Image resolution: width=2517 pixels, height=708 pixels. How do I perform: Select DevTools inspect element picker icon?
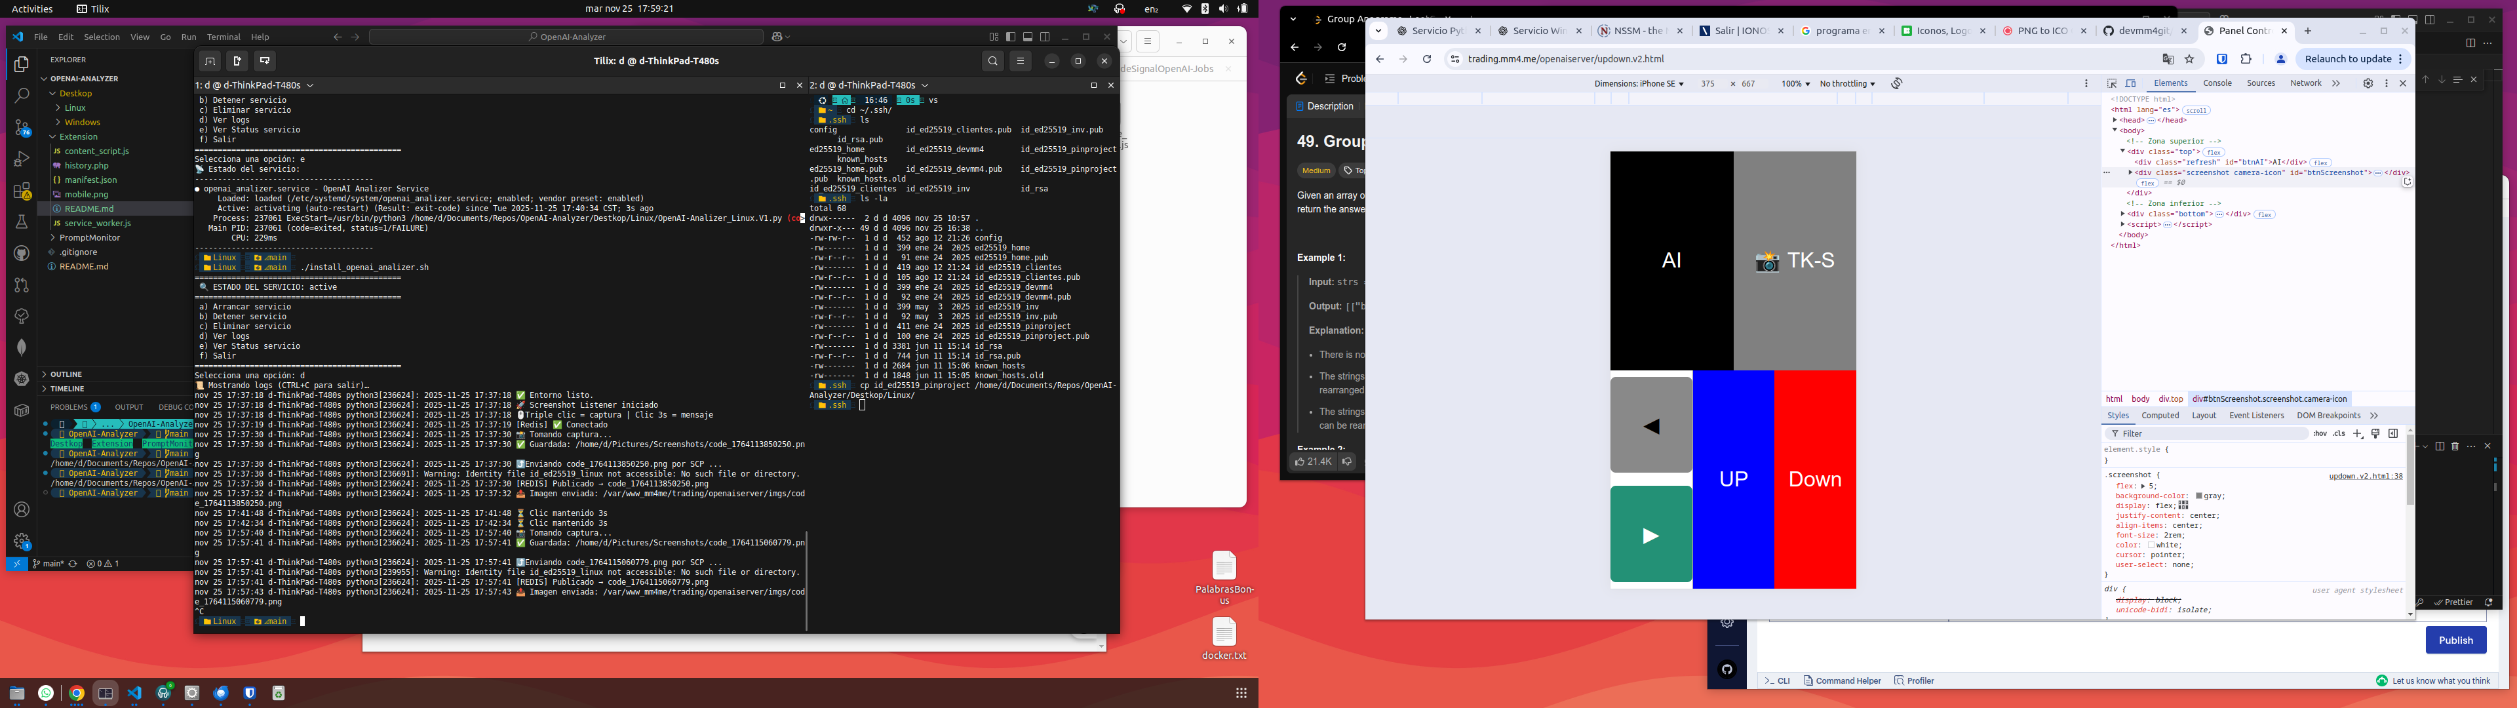[2111, 84]
